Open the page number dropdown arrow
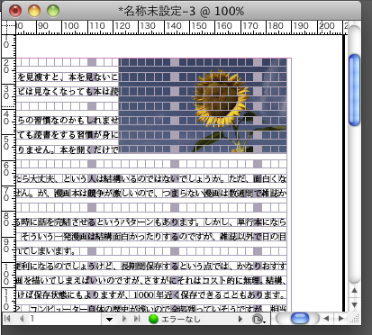 109,319
